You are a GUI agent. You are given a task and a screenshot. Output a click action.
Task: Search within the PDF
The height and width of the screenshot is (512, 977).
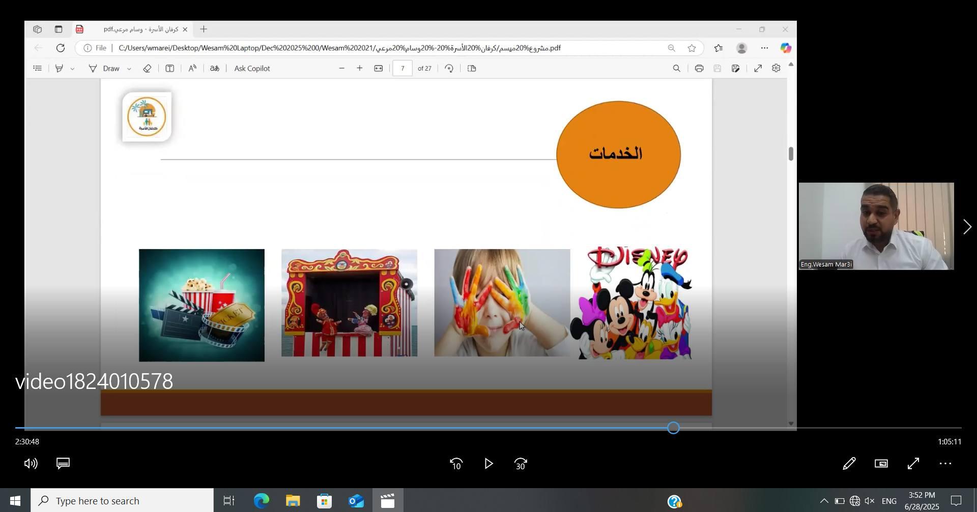click(676, 68)
